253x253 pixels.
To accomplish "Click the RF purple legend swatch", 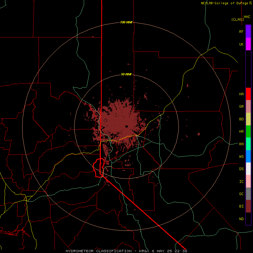I will coord(248,31).
